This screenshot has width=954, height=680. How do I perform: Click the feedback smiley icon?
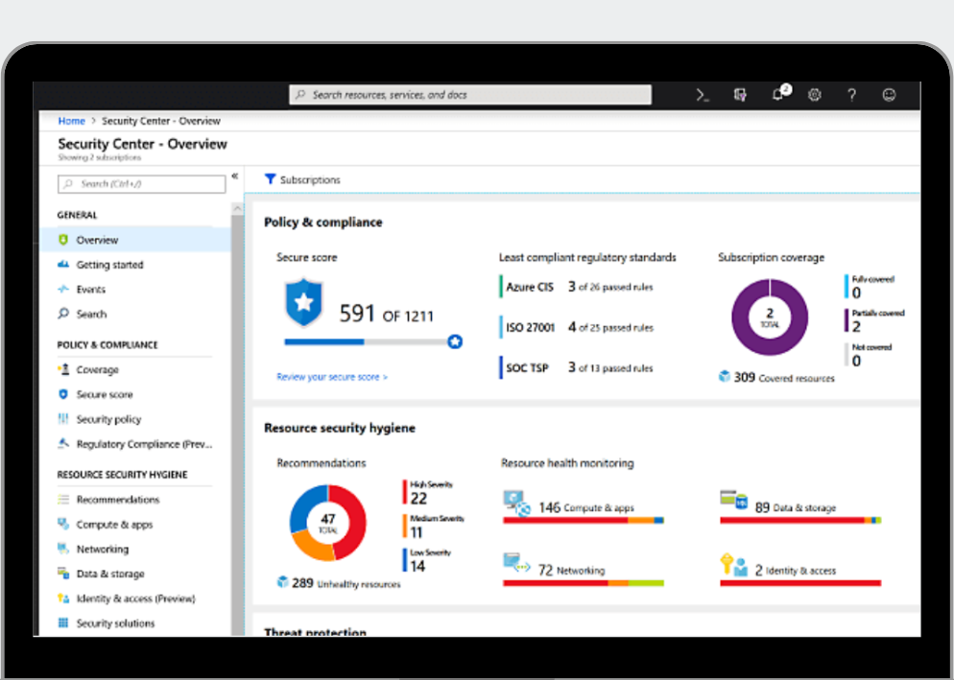click(889, 95)
